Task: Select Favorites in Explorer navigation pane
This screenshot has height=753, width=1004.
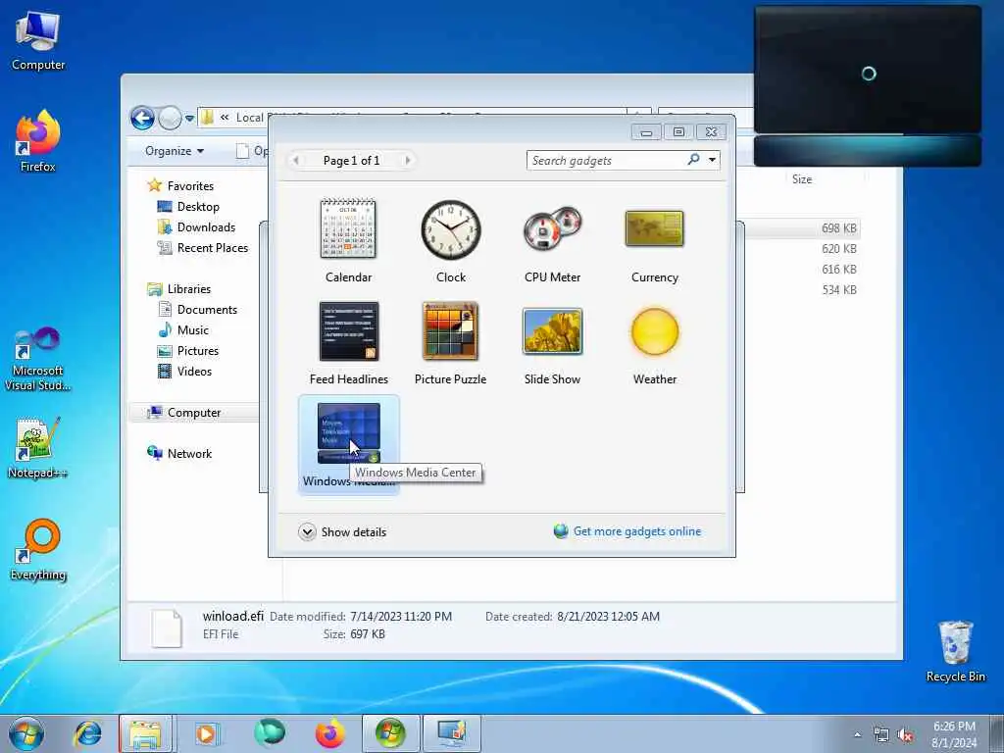Action: (x=190, y=185)
